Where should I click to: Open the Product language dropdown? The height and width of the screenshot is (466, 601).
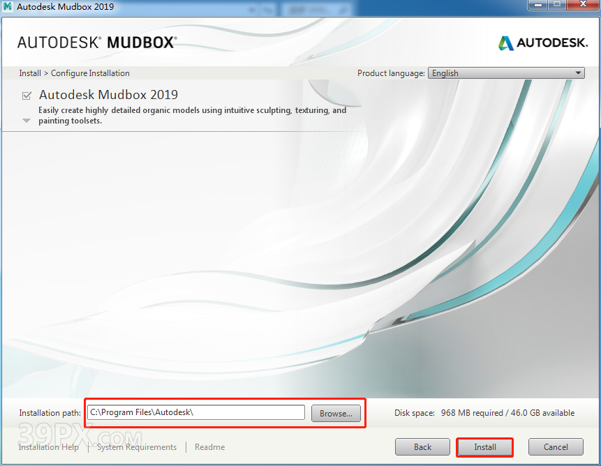pos(507,73)
